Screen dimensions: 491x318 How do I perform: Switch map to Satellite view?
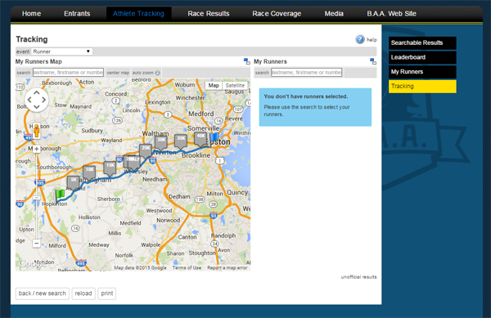235,85
